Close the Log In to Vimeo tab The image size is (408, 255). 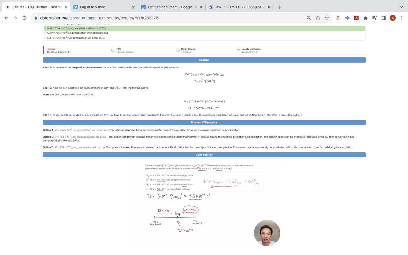(x=133, y=7)
